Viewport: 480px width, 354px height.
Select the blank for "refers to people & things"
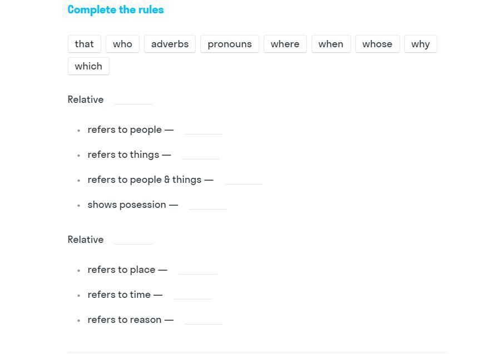pos(244,180)
